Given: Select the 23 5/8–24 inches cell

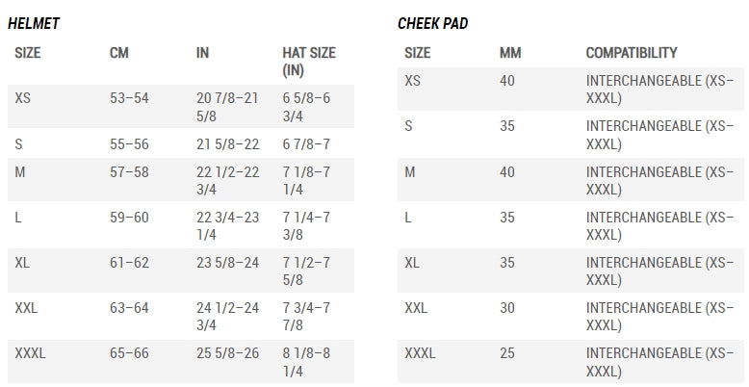Looking at the screenshot, I should pyautogui.click(x=228, y=262).
